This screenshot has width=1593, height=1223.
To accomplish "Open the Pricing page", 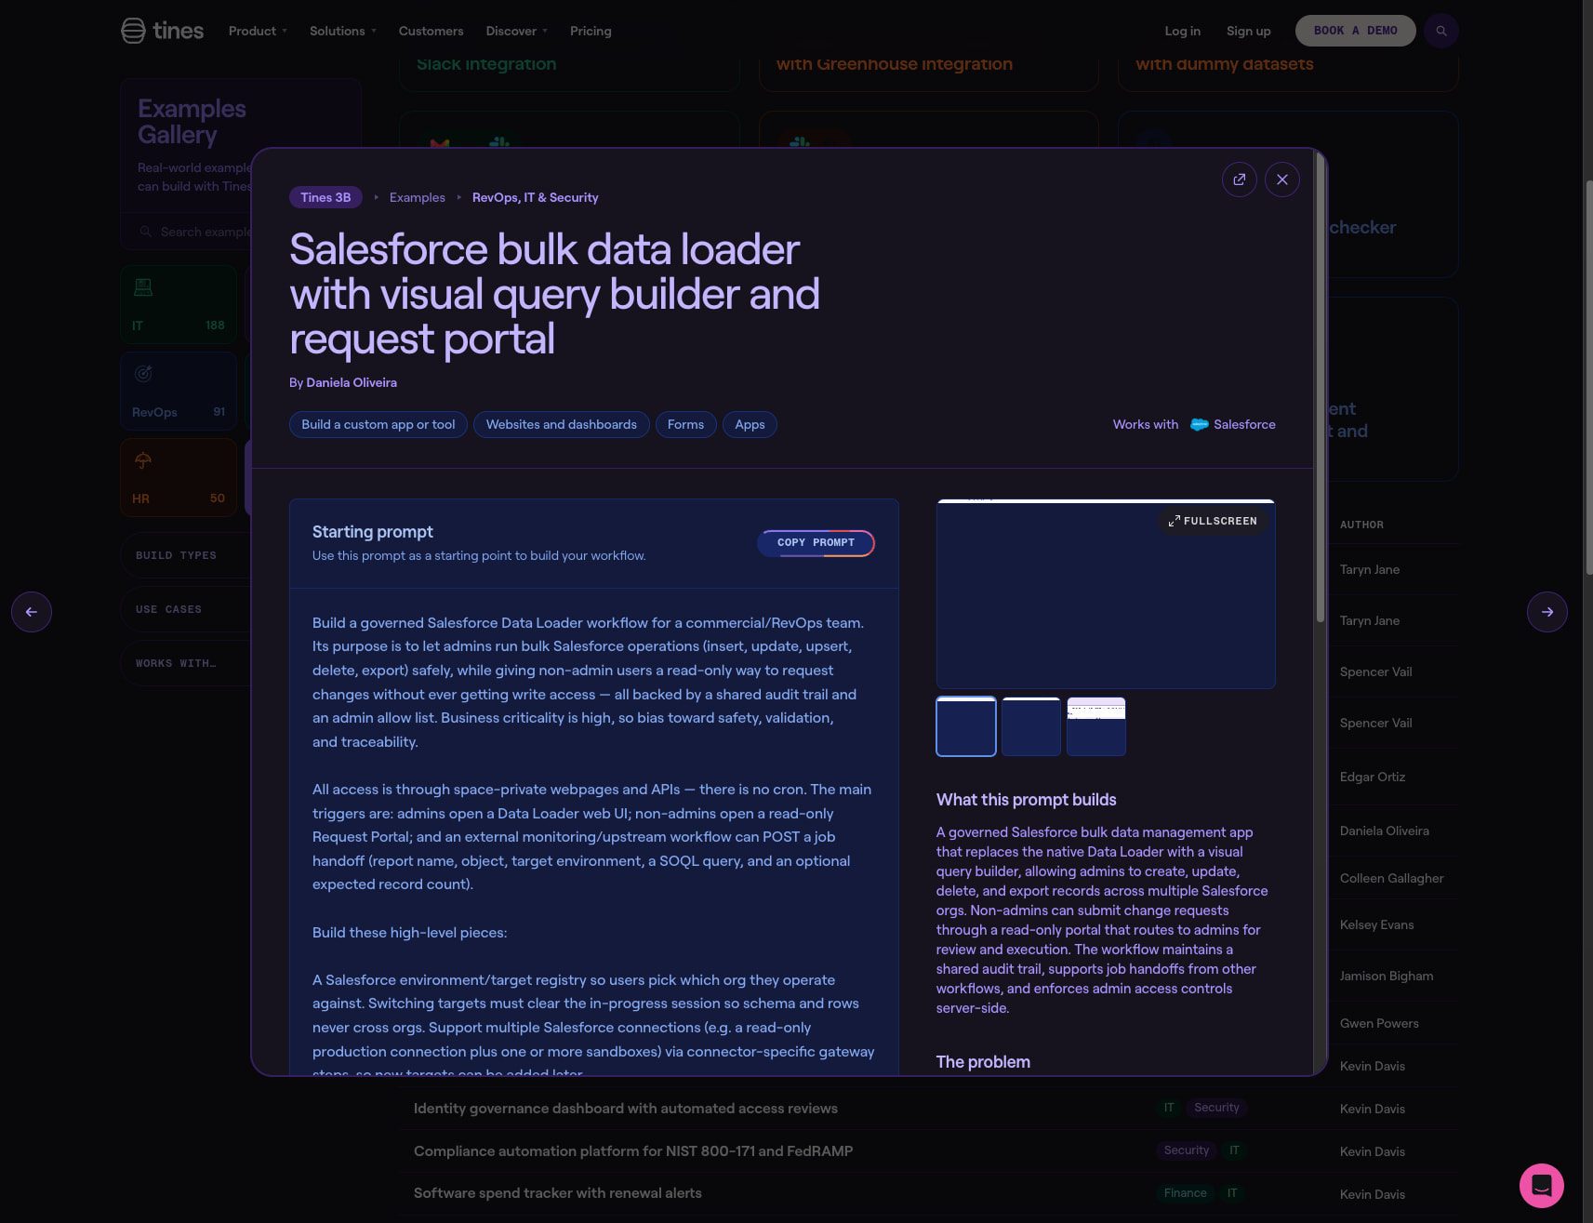I will point(591,31).
